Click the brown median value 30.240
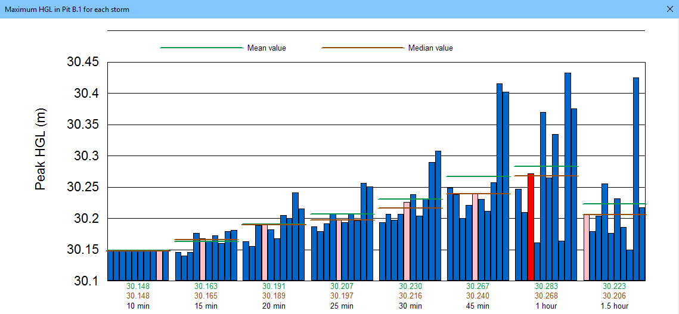The image size is (679, 314). click(x=478, y=296)
